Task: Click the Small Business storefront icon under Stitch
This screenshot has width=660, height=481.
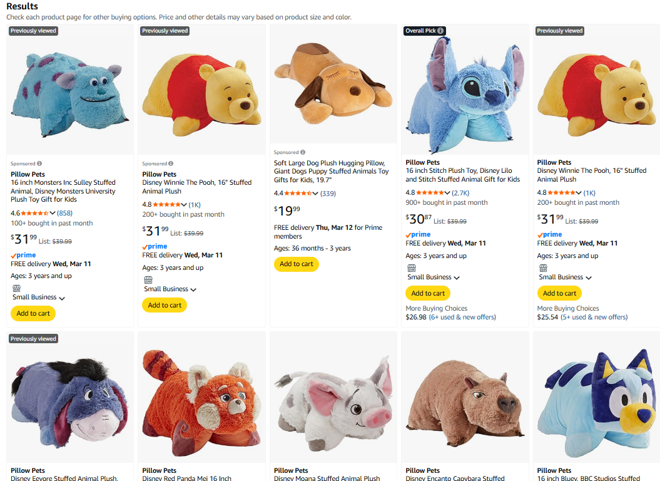Action: [412, 267]
